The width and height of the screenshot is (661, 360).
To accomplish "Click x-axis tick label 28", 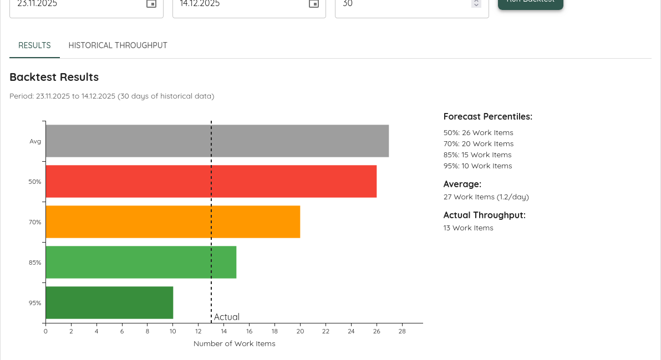I will click(x=402, y=331).
